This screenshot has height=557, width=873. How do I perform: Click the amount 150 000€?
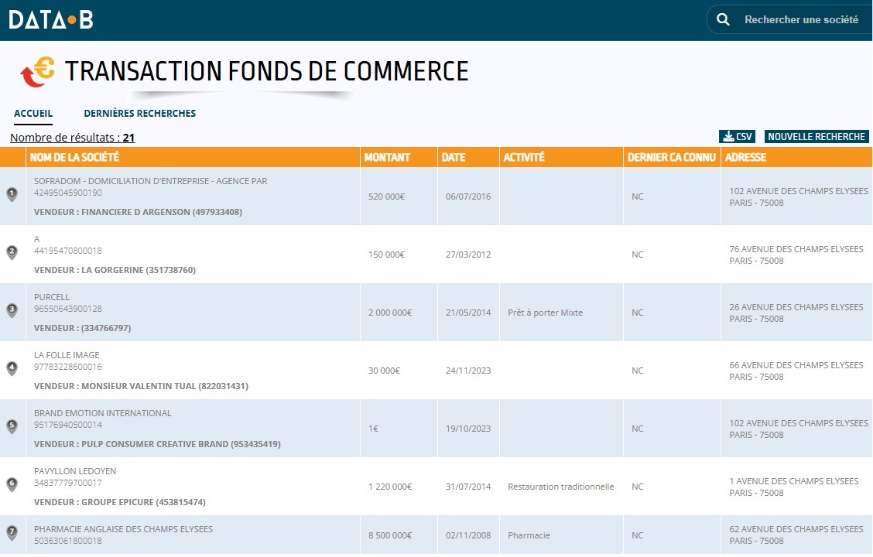(x=386, y=255)
